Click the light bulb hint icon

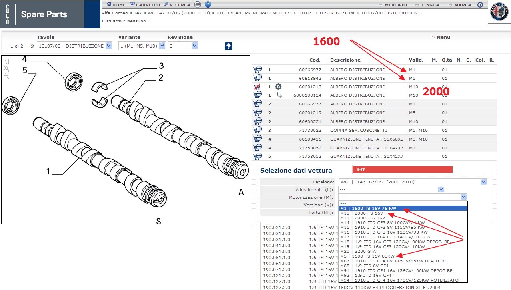(x=228, y=46)
